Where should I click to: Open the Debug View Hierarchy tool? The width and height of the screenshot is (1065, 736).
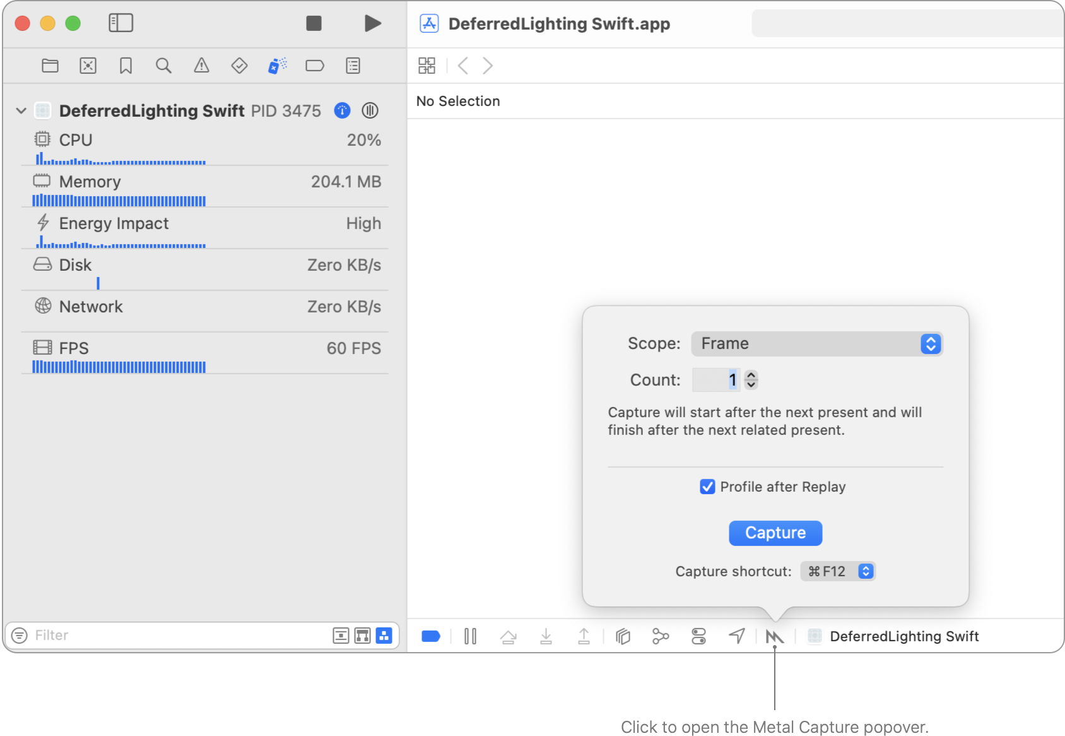pyautogui.click(x=623, y=636)
